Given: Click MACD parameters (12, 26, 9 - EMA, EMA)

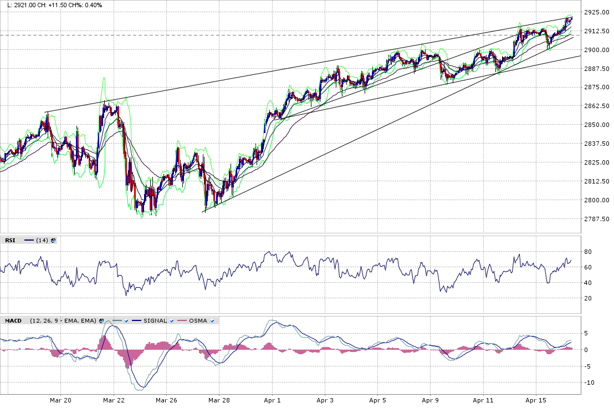Looking at the screenshot, I should (63, 320).
